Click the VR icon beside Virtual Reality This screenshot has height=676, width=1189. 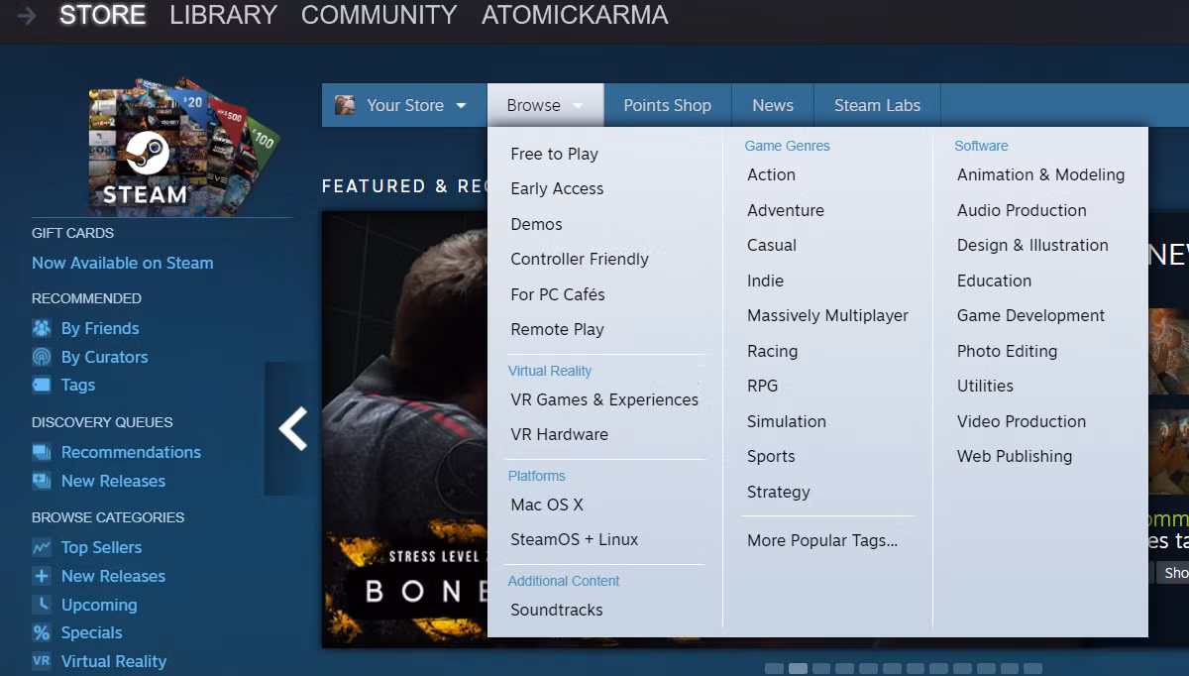point(42,661)
